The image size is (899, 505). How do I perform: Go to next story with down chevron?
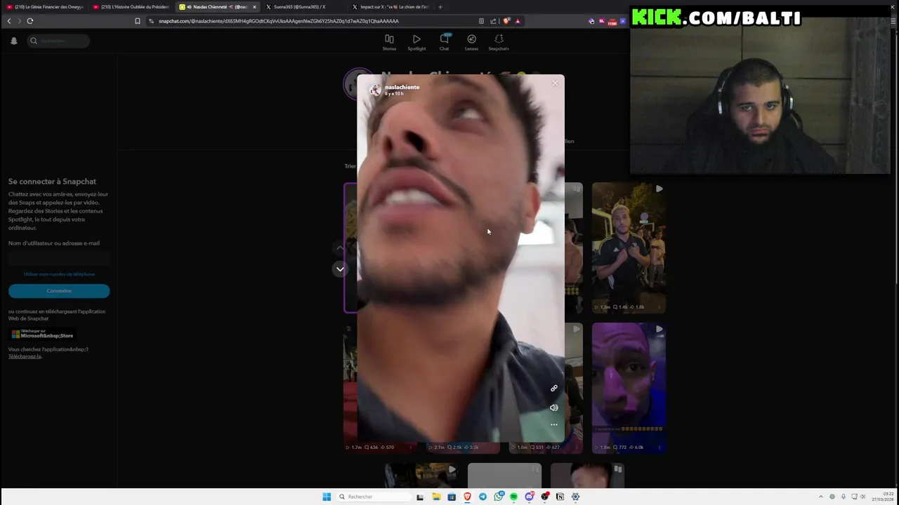coord(340,269)
